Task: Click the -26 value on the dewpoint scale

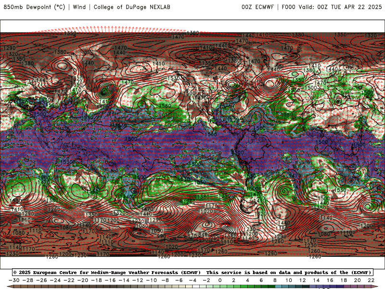Action: (41, 280)
